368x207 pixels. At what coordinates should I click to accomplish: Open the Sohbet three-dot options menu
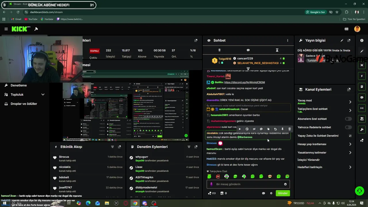click(x=287, y=41)
